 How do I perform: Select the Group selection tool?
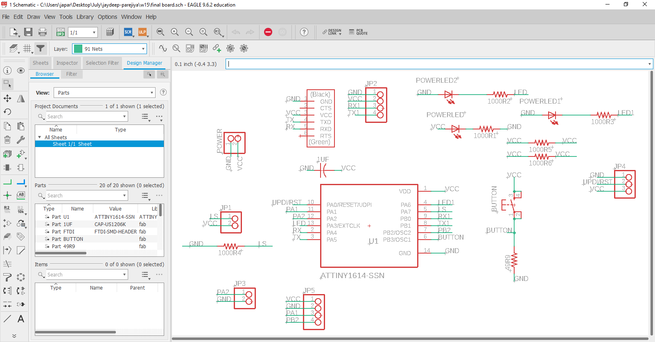(x=7, y=84)
